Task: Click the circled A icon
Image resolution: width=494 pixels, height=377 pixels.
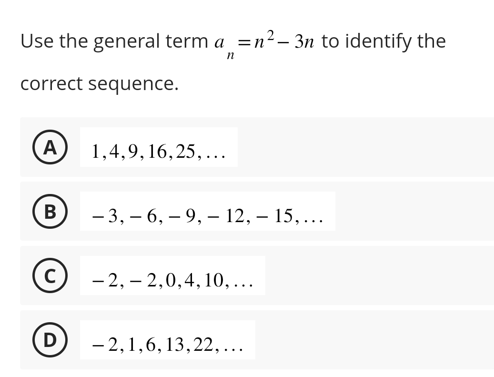Action: click(x=50, y=147)
